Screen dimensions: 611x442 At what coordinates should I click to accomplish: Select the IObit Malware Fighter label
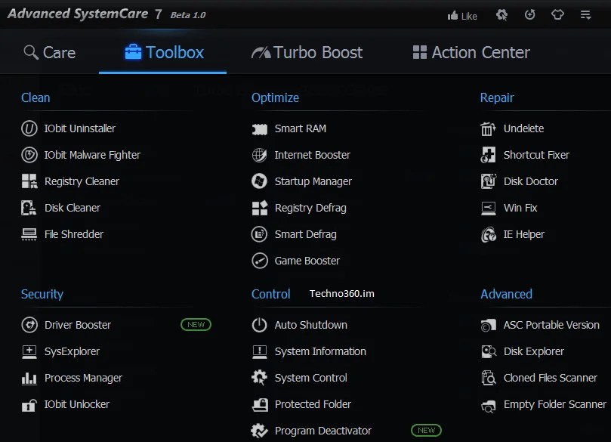click(92, 155)
